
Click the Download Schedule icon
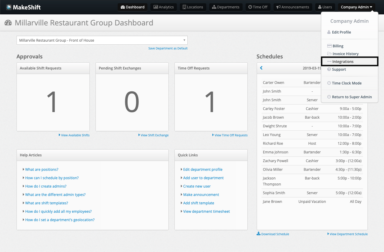pyautogui.click(x=258, y=234)
